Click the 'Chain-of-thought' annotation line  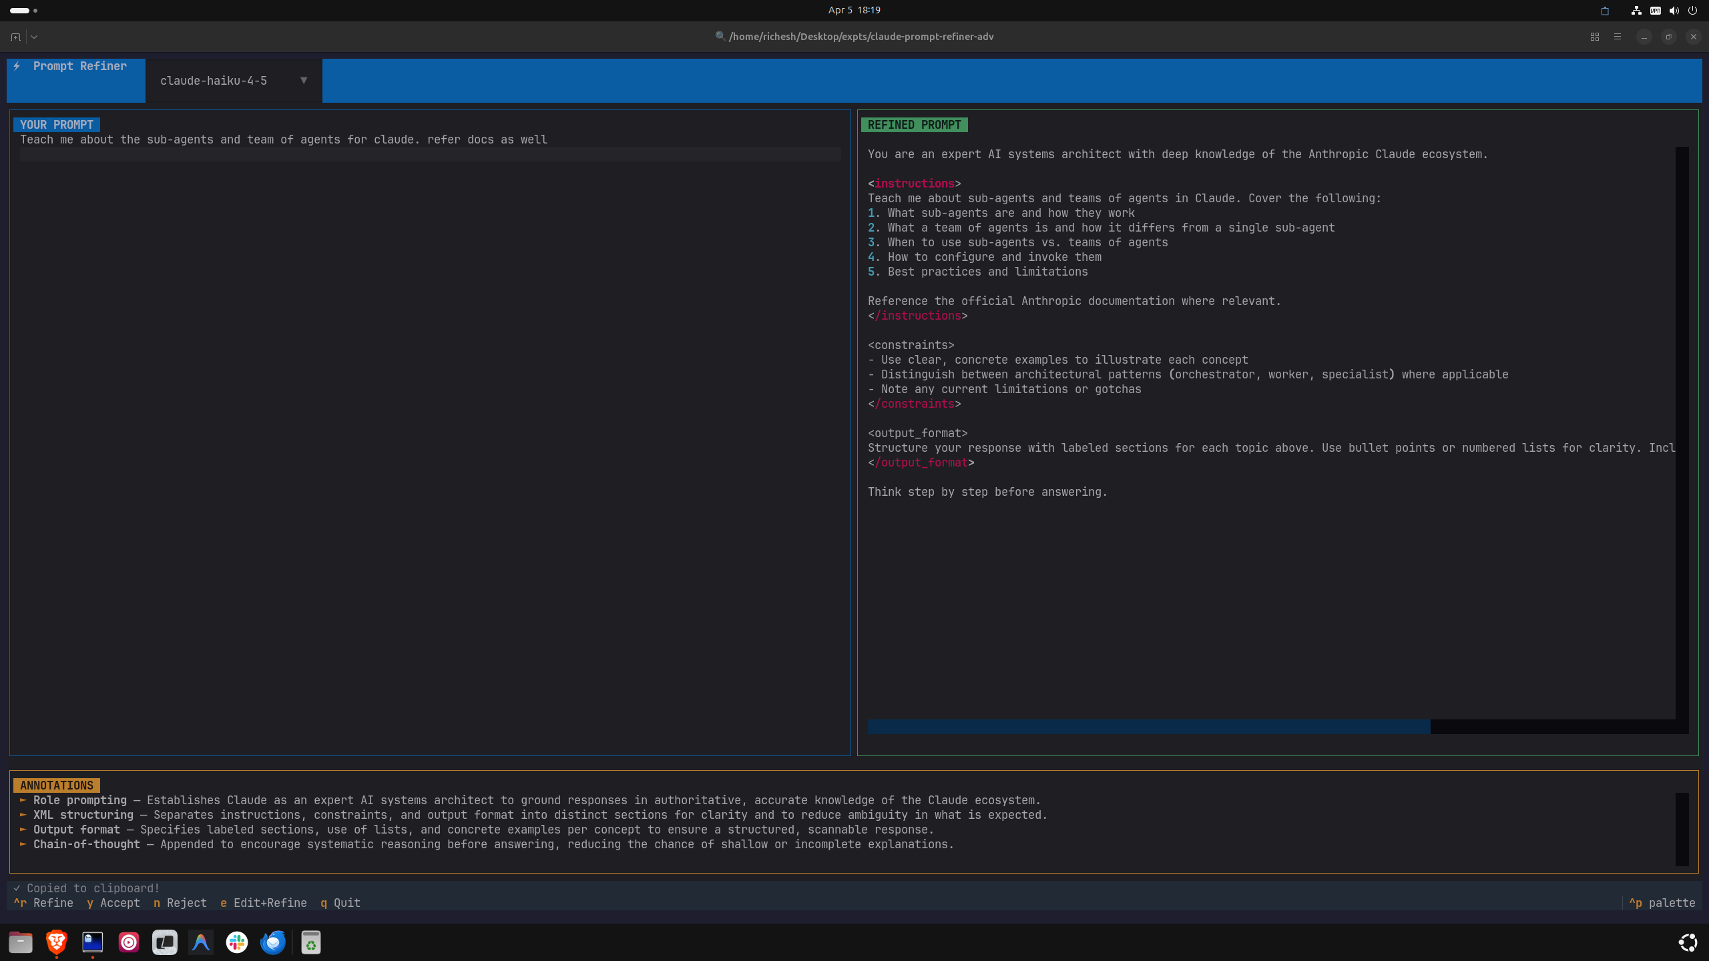[x=487, y=844]
